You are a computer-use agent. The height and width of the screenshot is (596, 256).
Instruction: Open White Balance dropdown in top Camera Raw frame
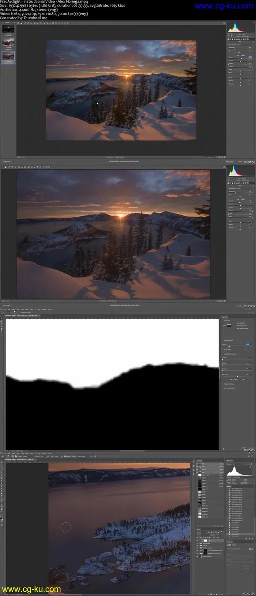pos(244,45)
